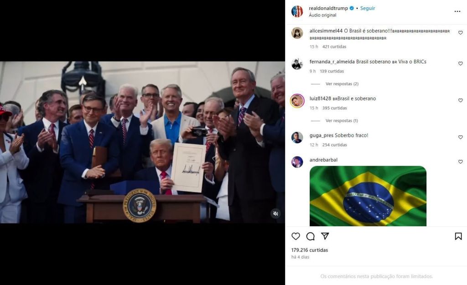The width and height of the screenshot is (467, 285).
Task: Like alicesimmel44's comment
Action: [461, 33]
